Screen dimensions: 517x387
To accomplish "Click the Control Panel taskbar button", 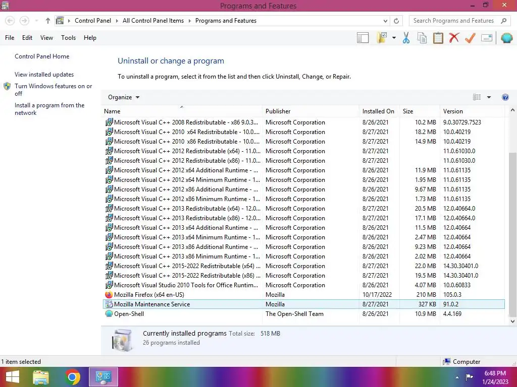I will (x=103, y=377).
